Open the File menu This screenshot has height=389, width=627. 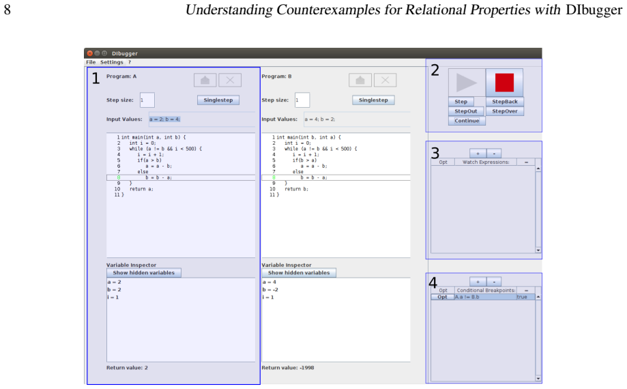click(91, 62)
